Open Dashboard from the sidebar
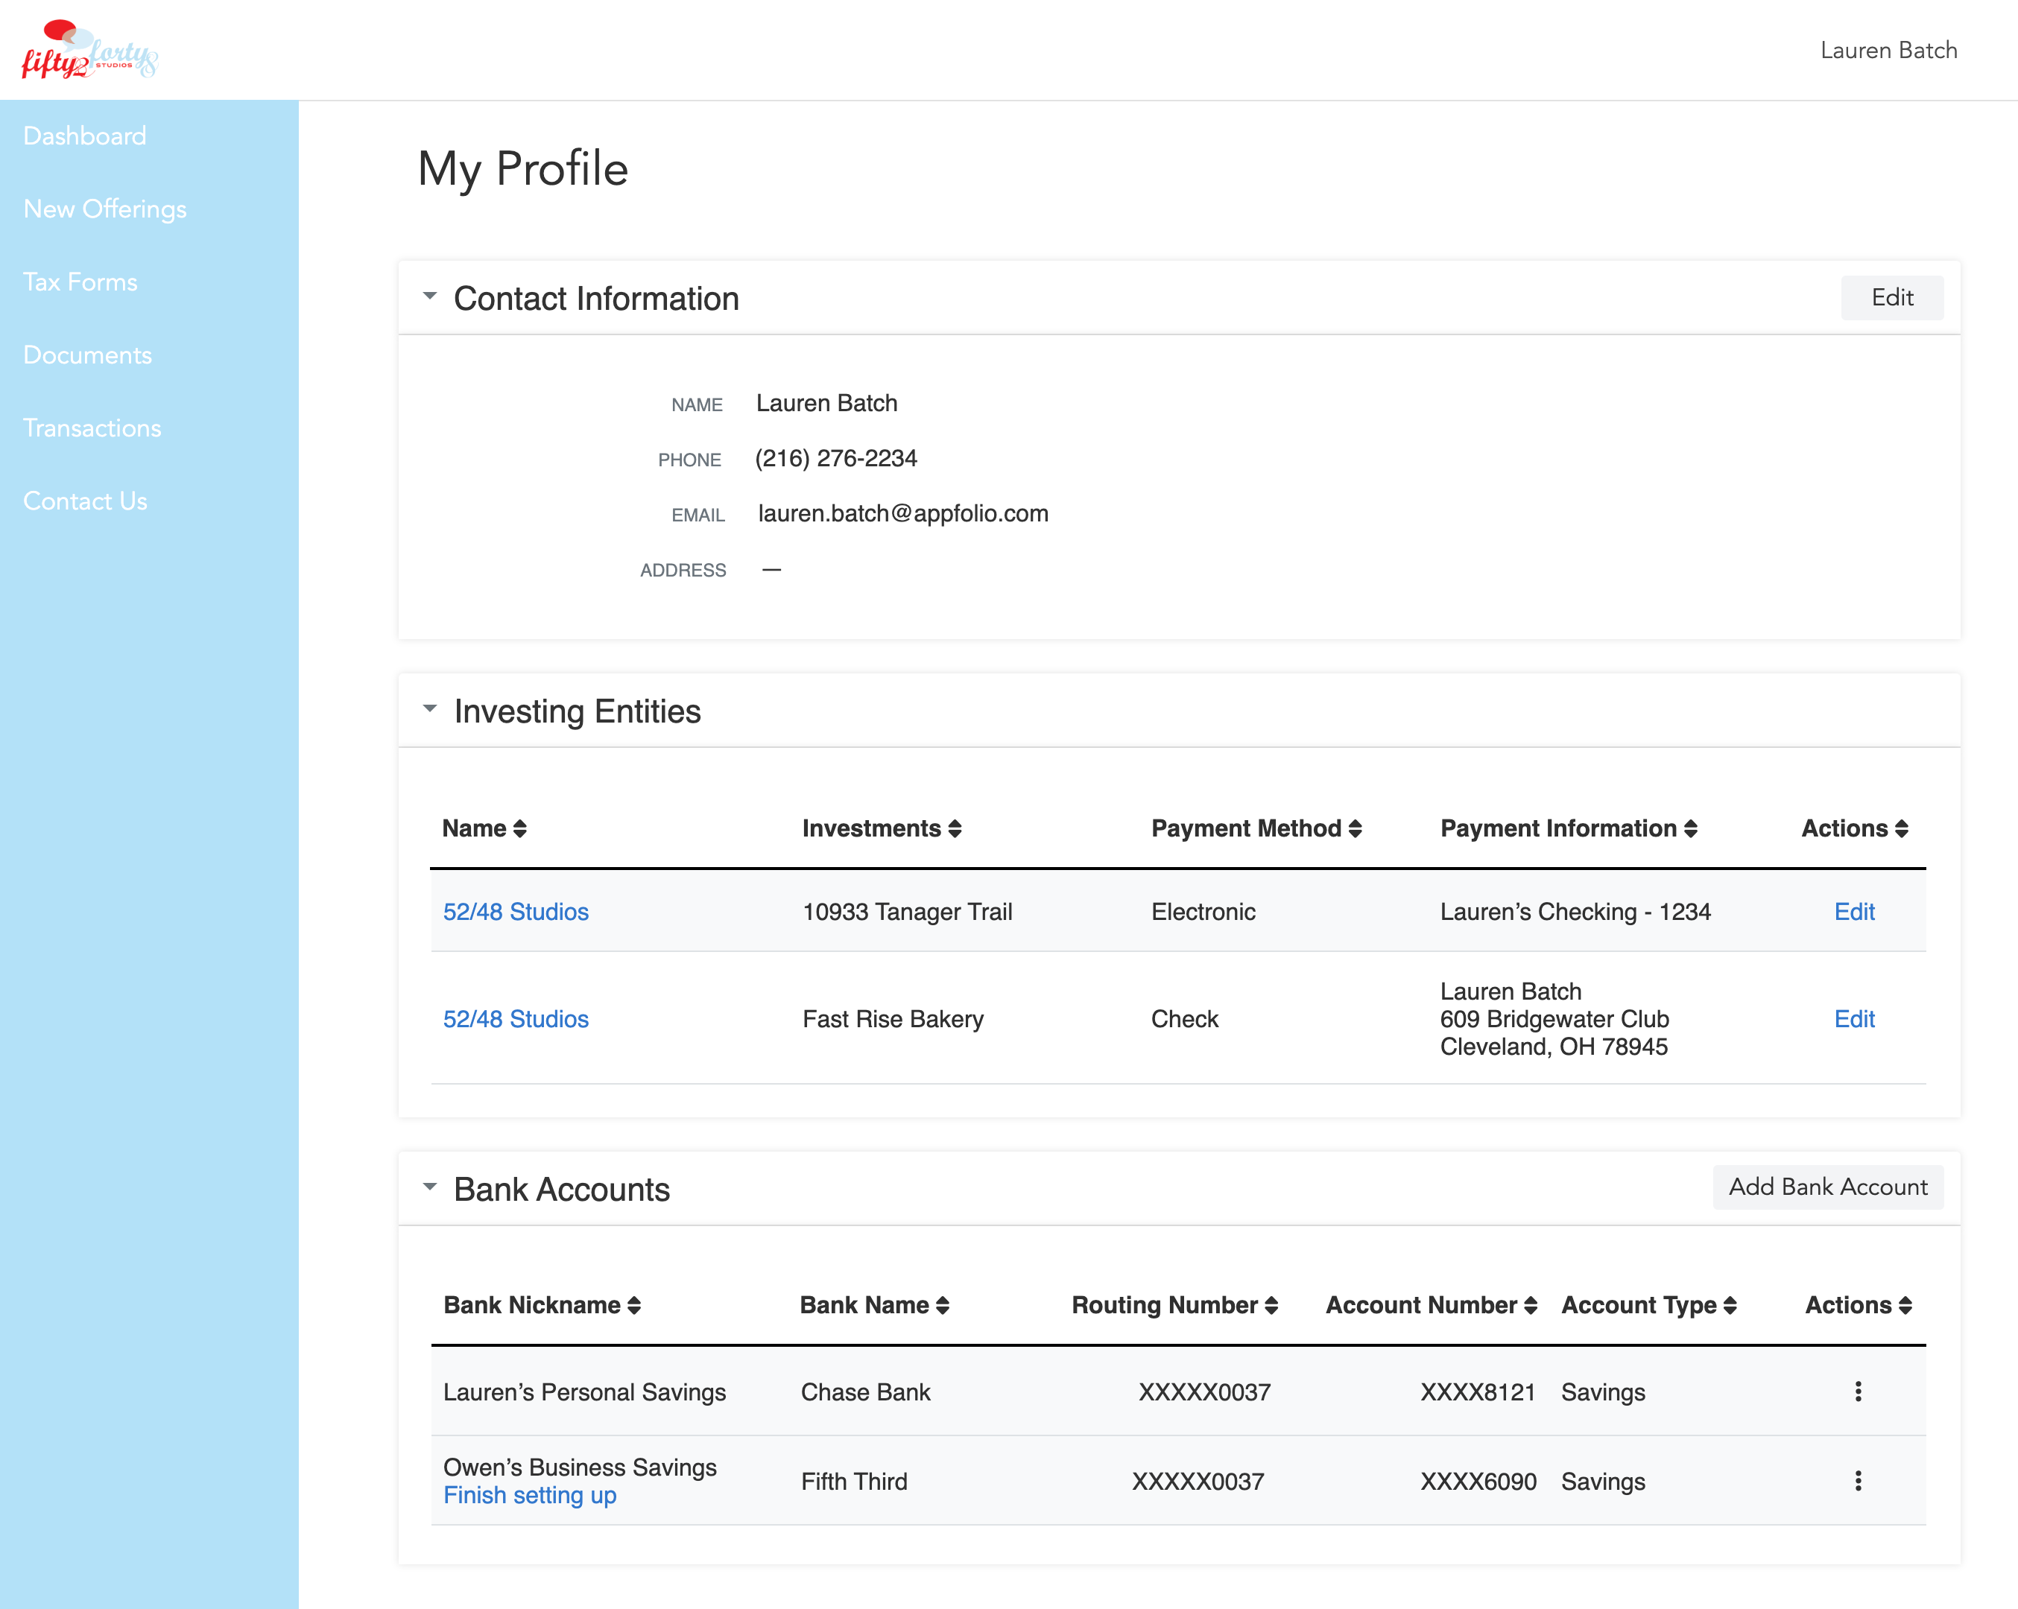The image size is (2018, 1609). pyautogui.click(x=84, y=136)
